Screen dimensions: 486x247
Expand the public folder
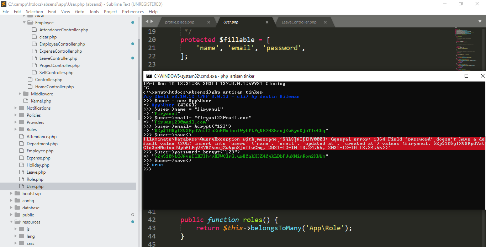[x=12, y=215]
